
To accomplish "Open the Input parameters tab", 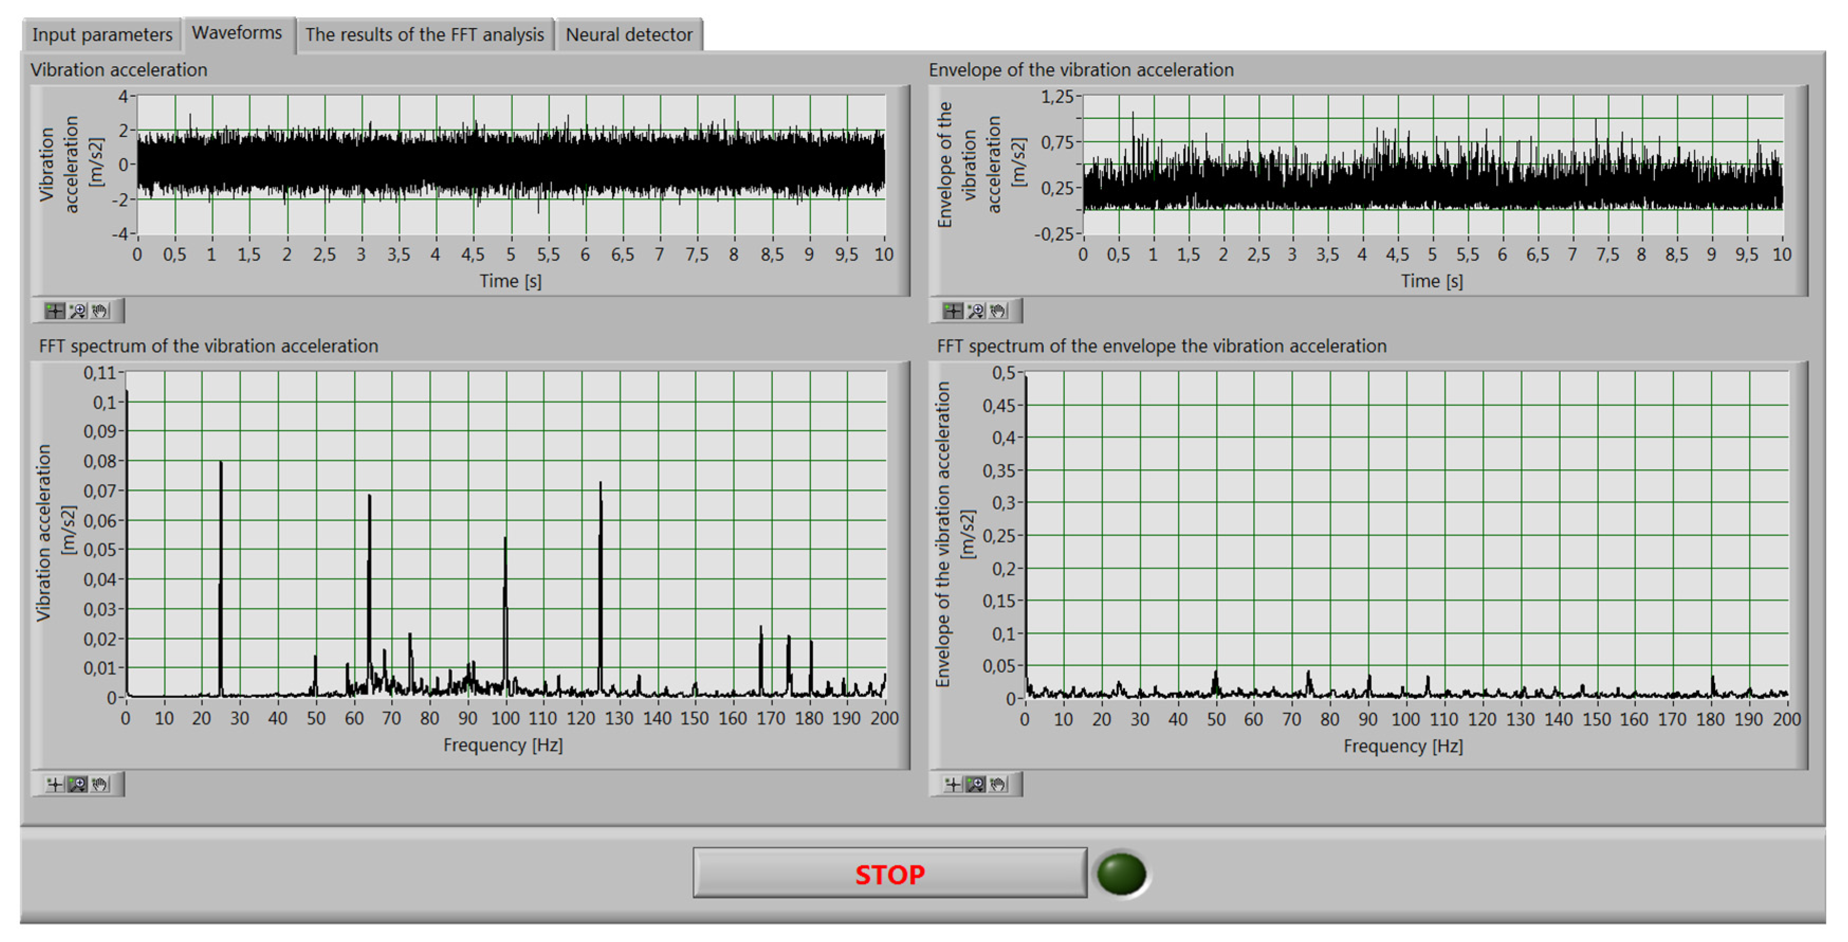I will click(102, 34).
